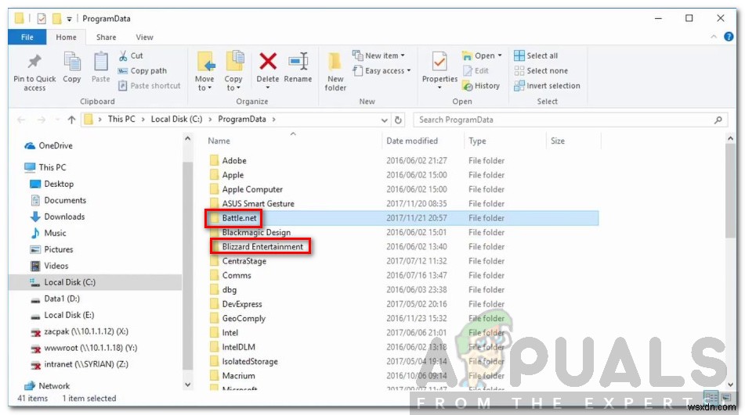This screenshot has width=745, height=415.
Task: Open the Copy to dropdown
Action: [233, 71]
